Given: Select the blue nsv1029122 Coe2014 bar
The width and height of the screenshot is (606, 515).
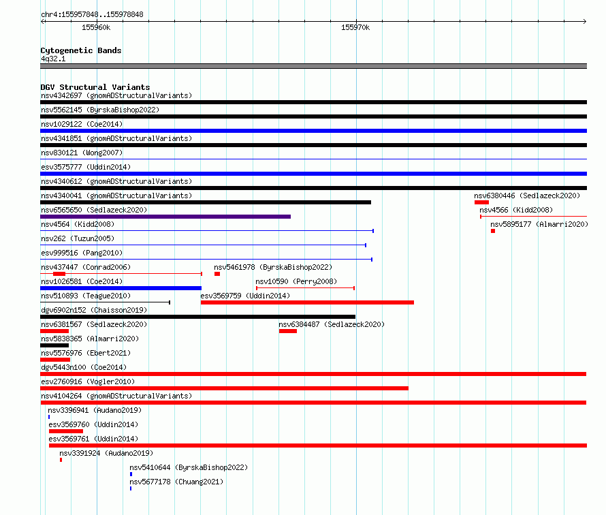Looking at the screenshot, I should (313, 131).
